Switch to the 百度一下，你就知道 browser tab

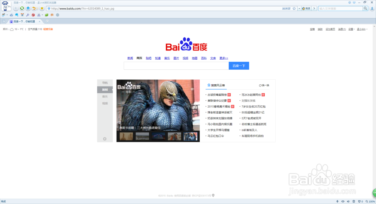(x=24, y=21)
